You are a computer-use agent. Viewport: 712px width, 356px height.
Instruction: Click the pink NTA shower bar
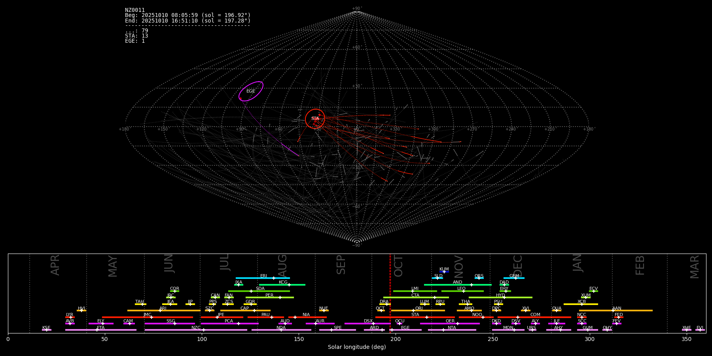452,330
